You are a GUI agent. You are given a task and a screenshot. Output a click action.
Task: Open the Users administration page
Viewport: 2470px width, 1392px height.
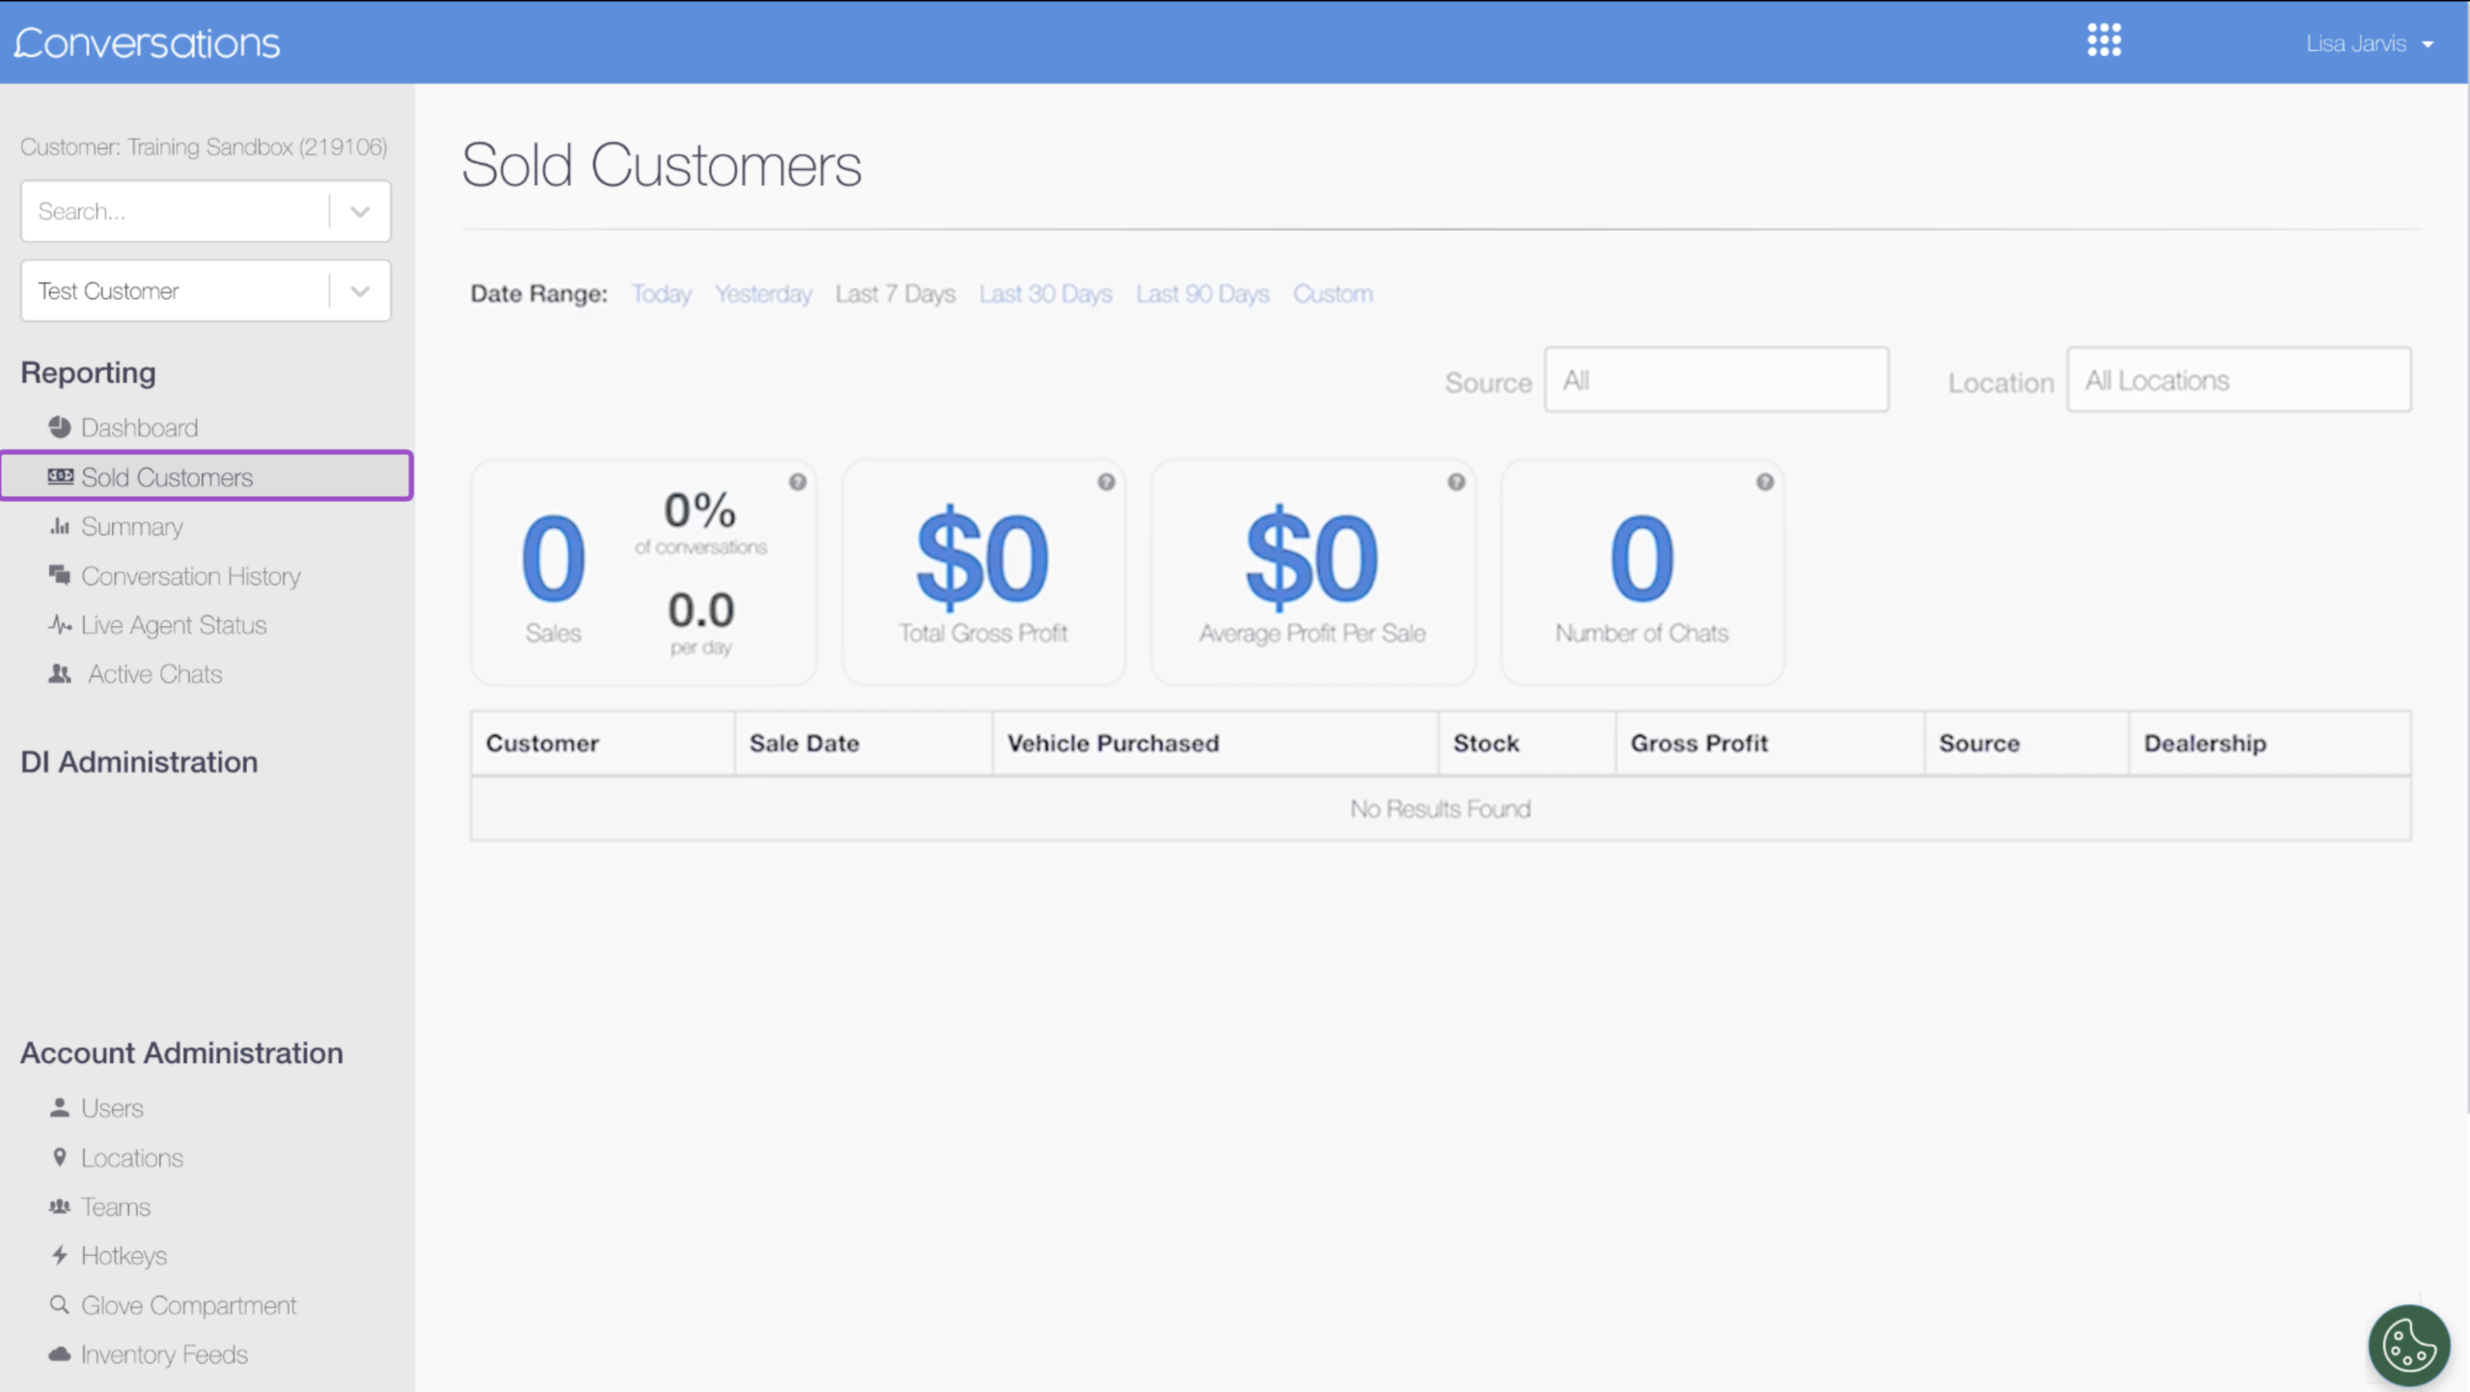click(x=112, y=1108)
